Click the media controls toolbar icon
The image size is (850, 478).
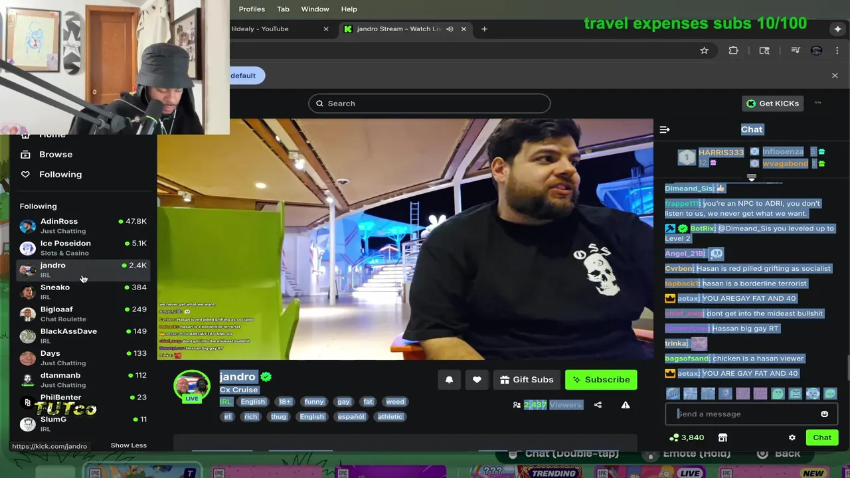[x=795, y=50]
